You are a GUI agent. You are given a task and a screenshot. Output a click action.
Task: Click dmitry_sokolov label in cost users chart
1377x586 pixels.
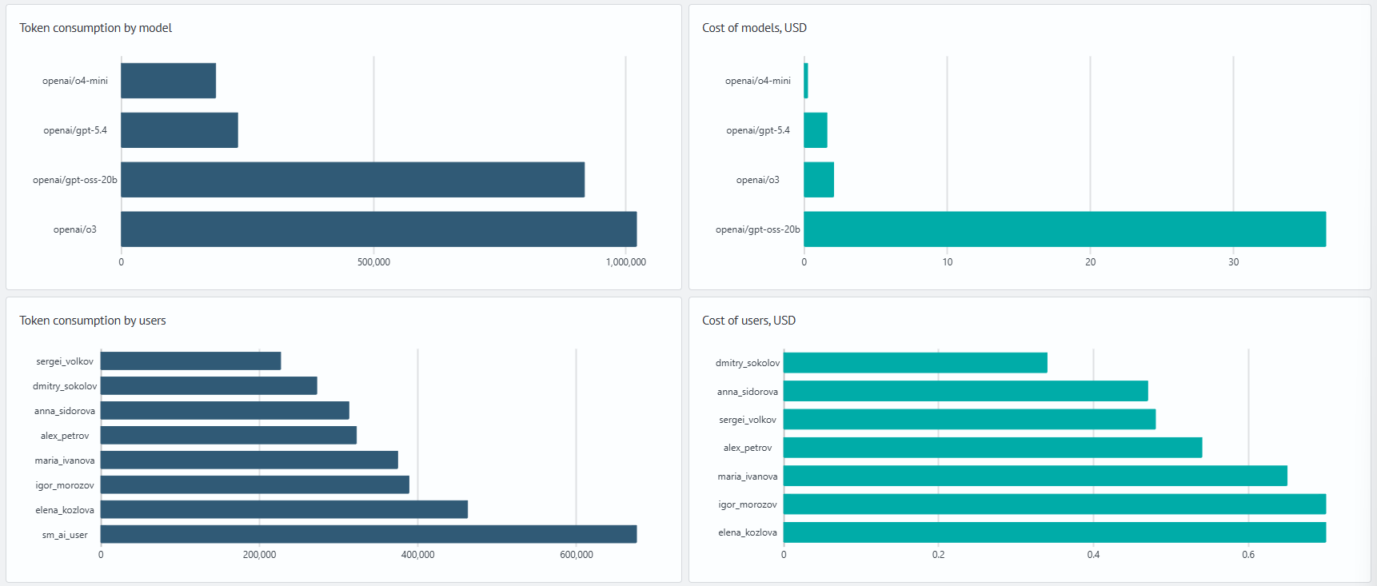point(748,363)
